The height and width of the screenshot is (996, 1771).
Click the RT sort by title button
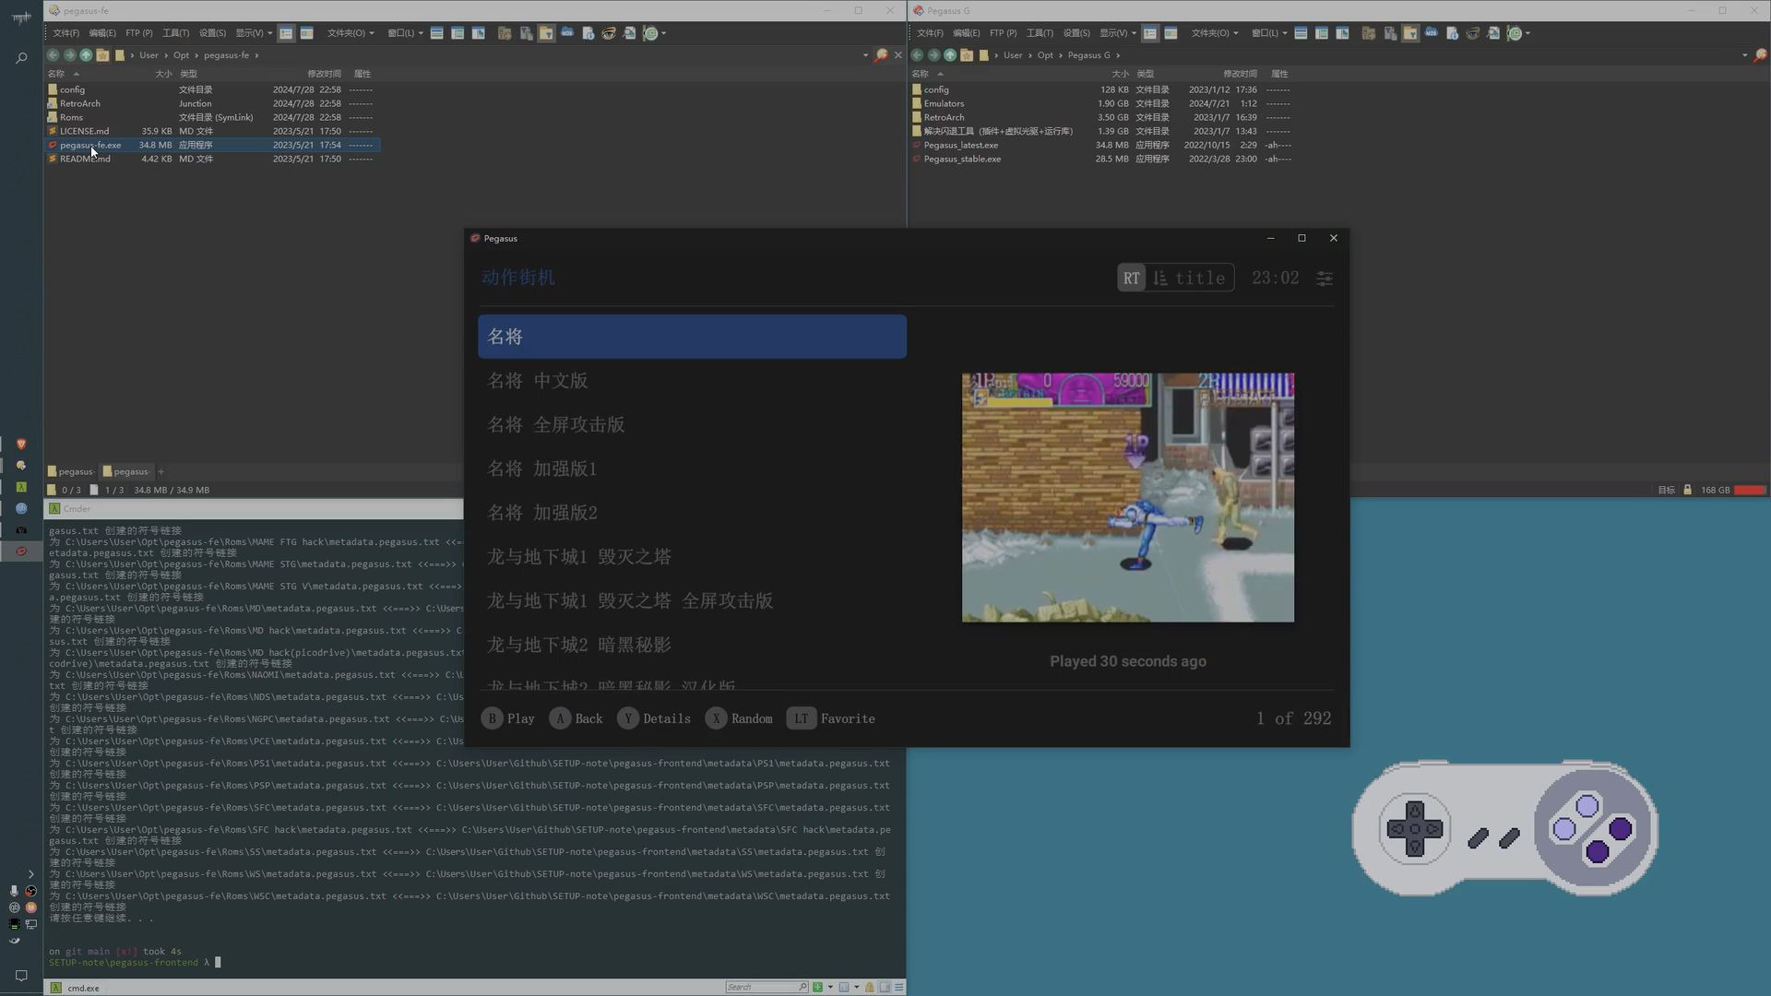1176,279
